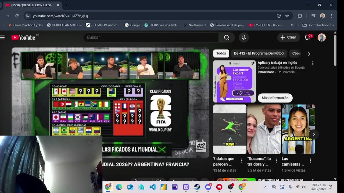Image resolution: width=344 pixels, height=193 pixels.
Task: Open '(75) QUEEN - Bohe...' bookmark
Action: [266, 25]
